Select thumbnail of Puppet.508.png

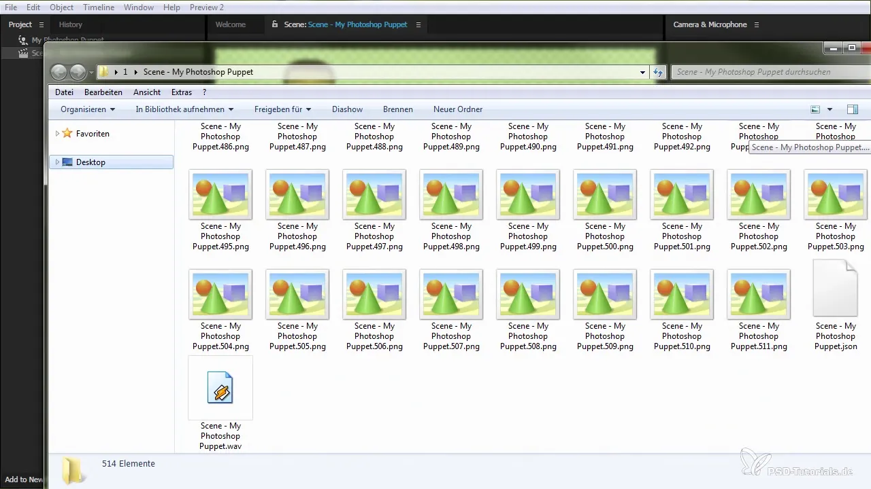(528, 294)
